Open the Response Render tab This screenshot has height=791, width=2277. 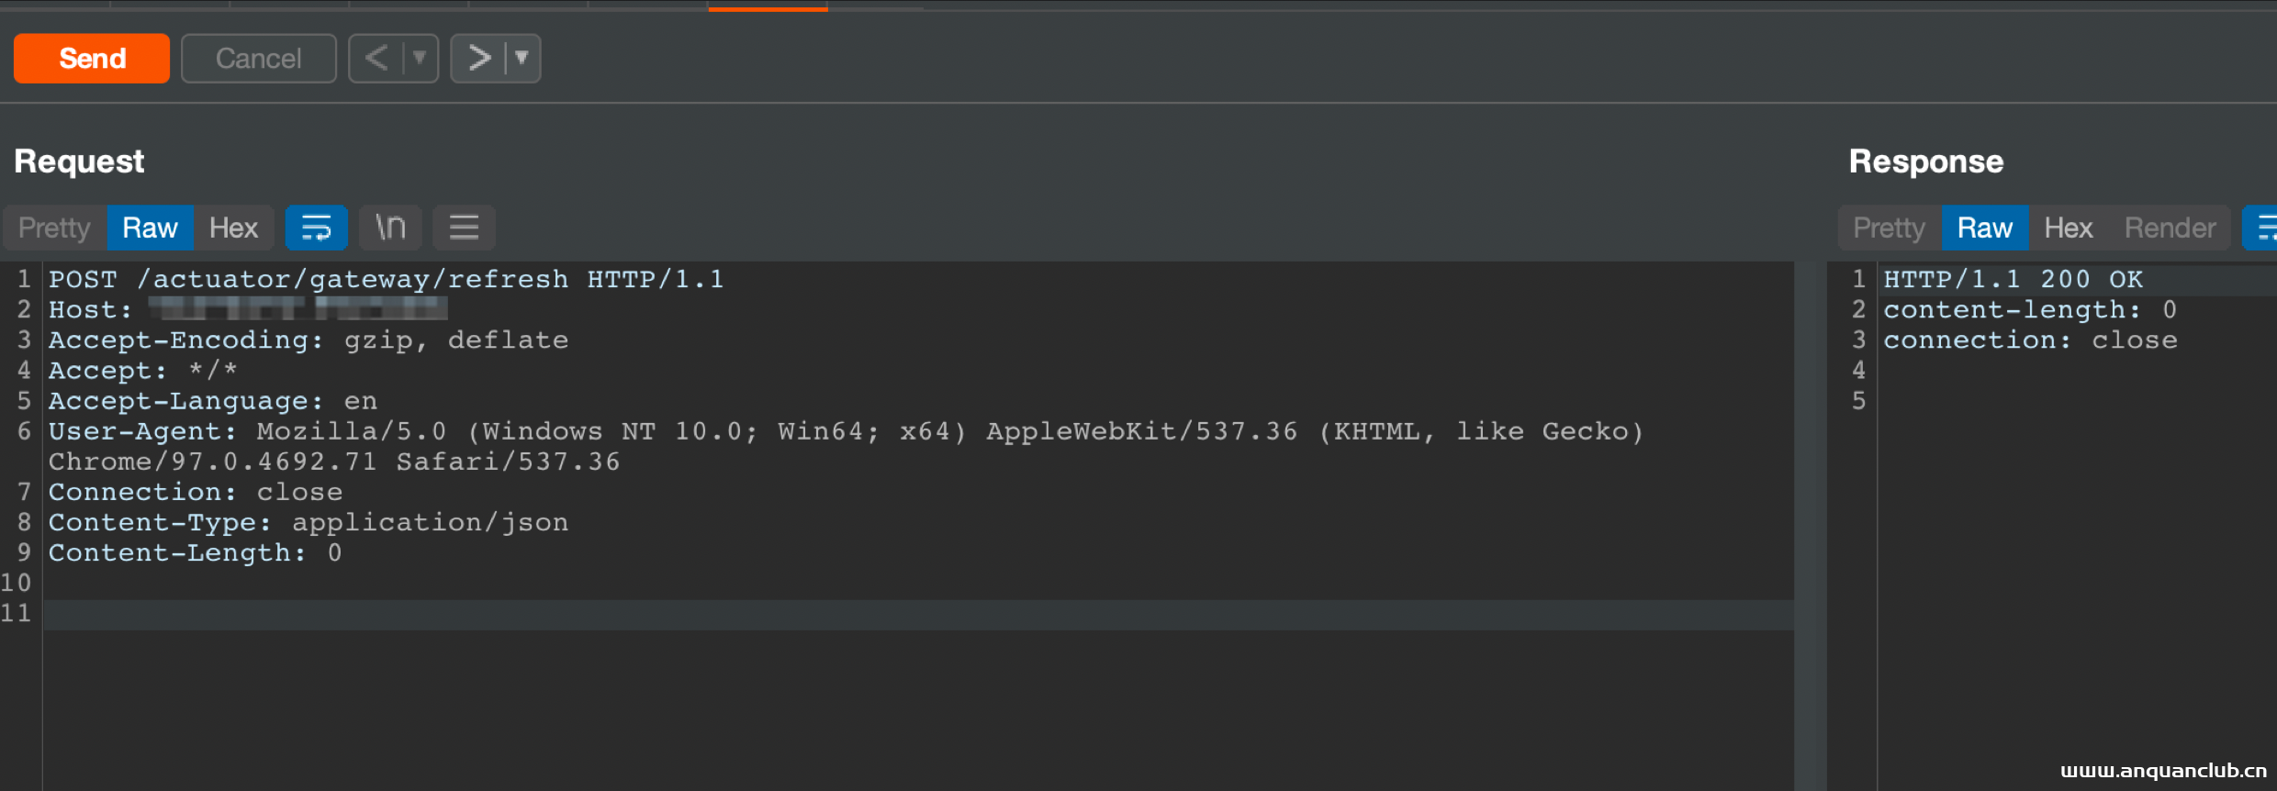tap(2170, 228)
